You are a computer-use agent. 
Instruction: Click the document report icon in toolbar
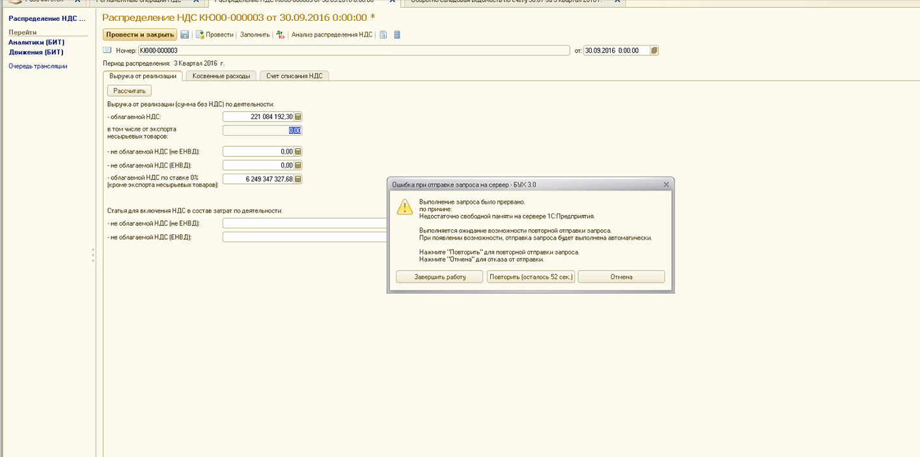[383, 34]
